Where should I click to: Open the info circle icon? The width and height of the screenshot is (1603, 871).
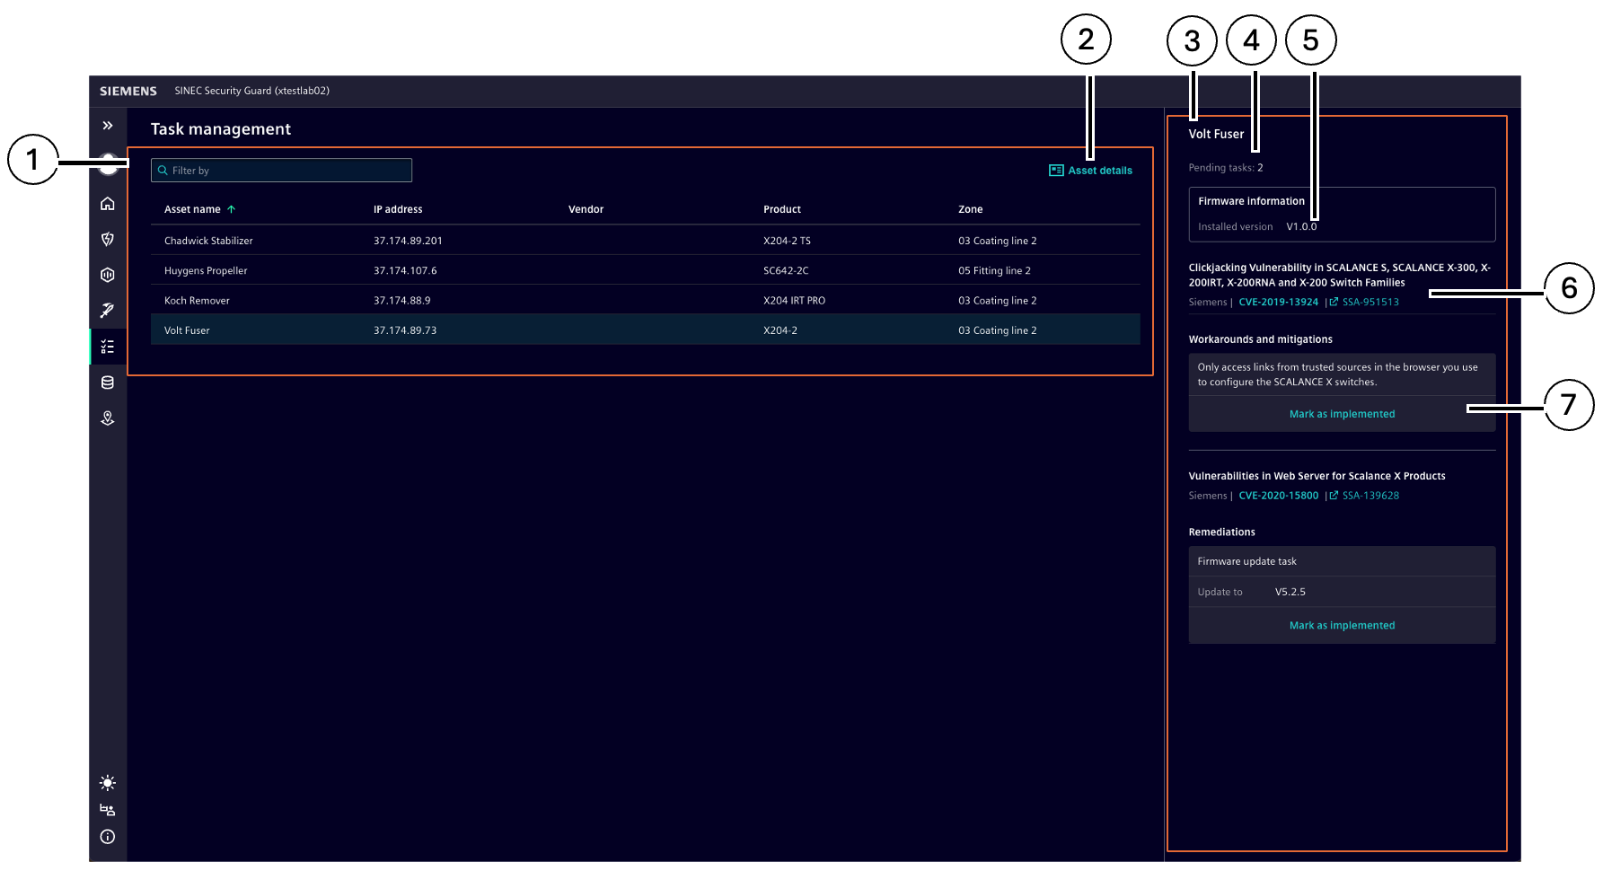[x=108, y=837]
